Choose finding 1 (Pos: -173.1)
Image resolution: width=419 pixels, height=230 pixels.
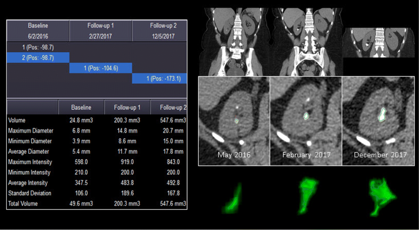160,79
